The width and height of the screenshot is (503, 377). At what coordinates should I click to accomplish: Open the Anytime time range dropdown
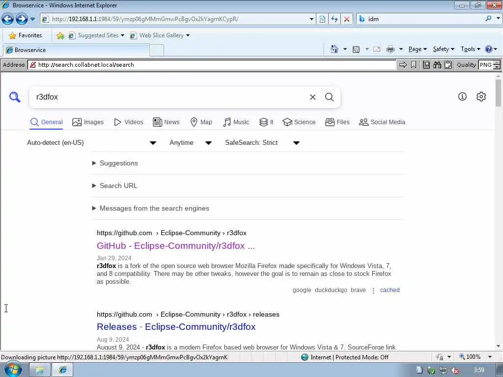pos(191,143)
